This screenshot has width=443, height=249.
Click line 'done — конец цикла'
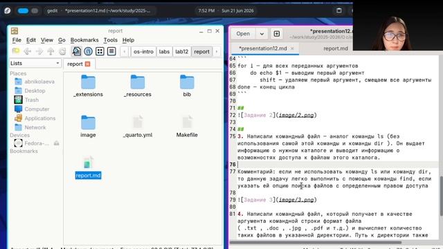266,87
